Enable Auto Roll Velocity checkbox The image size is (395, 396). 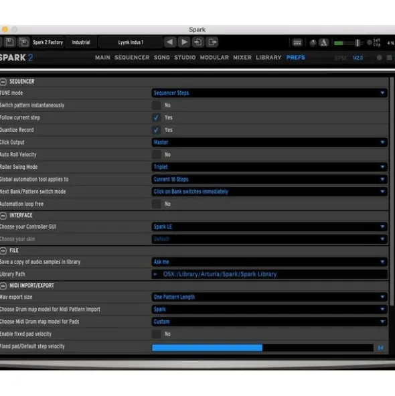156,155
